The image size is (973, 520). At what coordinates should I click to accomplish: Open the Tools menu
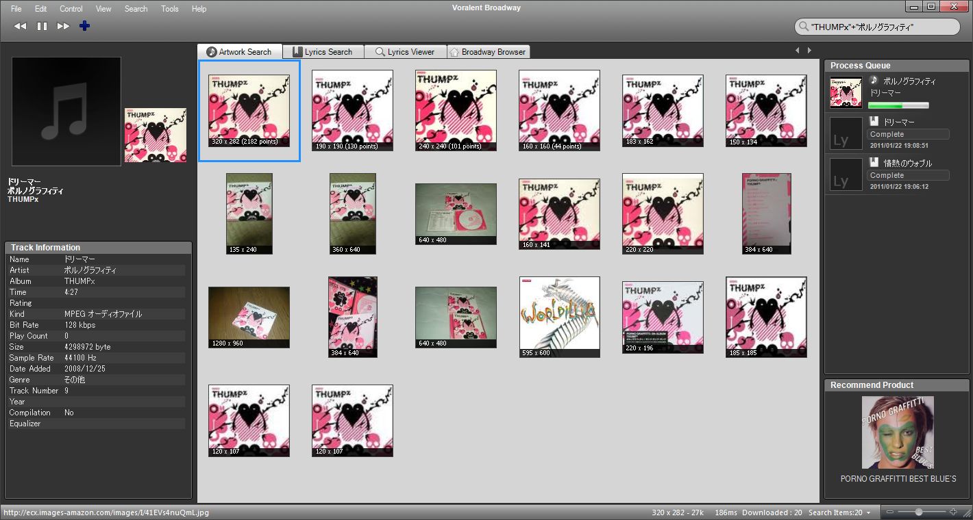(x=170, y=9)
